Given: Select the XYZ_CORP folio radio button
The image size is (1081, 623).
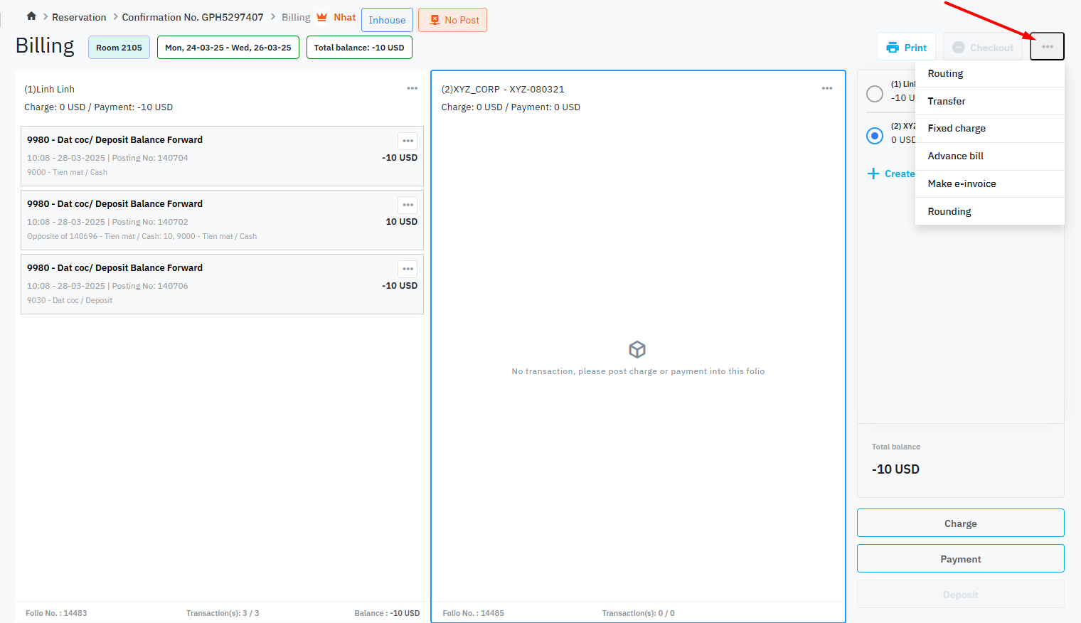Looking at the screenshot, I should point(875,136).
